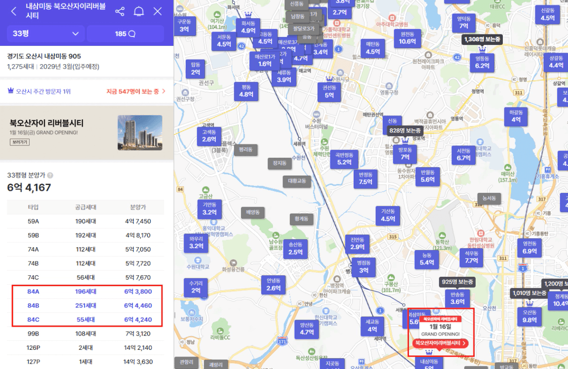Click the 원천동 10.6억 price marker
568x369 pixels.
(x=407, y=37)
